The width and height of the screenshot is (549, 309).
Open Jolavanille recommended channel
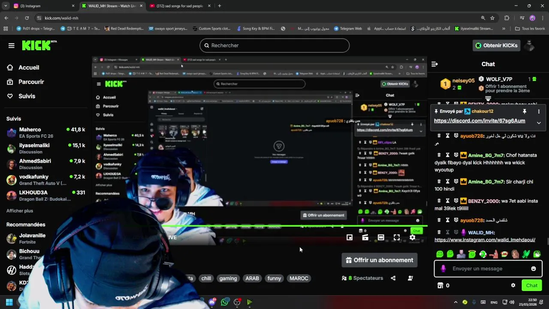pyautogui.click(x=32, y=239)
